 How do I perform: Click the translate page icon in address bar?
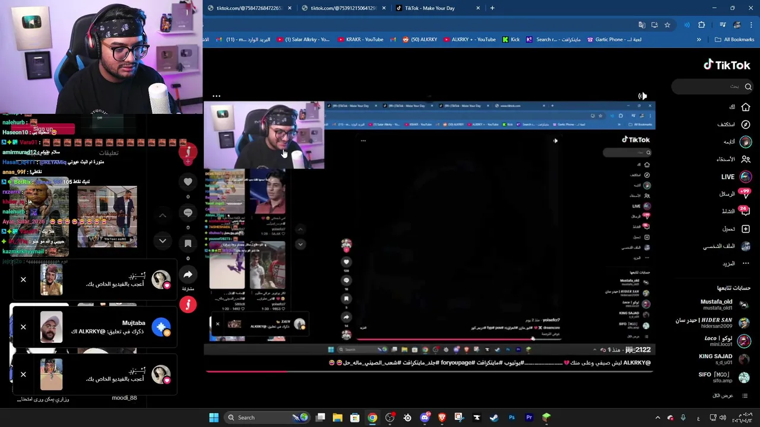(642, 25)
